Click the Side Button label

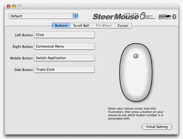pos(23,70)
